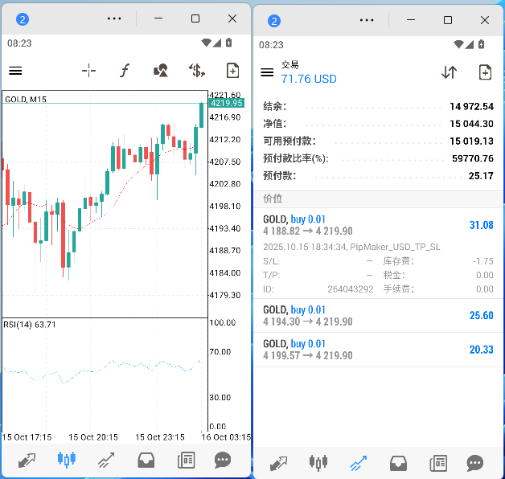Screen dimensions: 505x479
Task: Open chart objects shapes icon
Action: (161, 71)
